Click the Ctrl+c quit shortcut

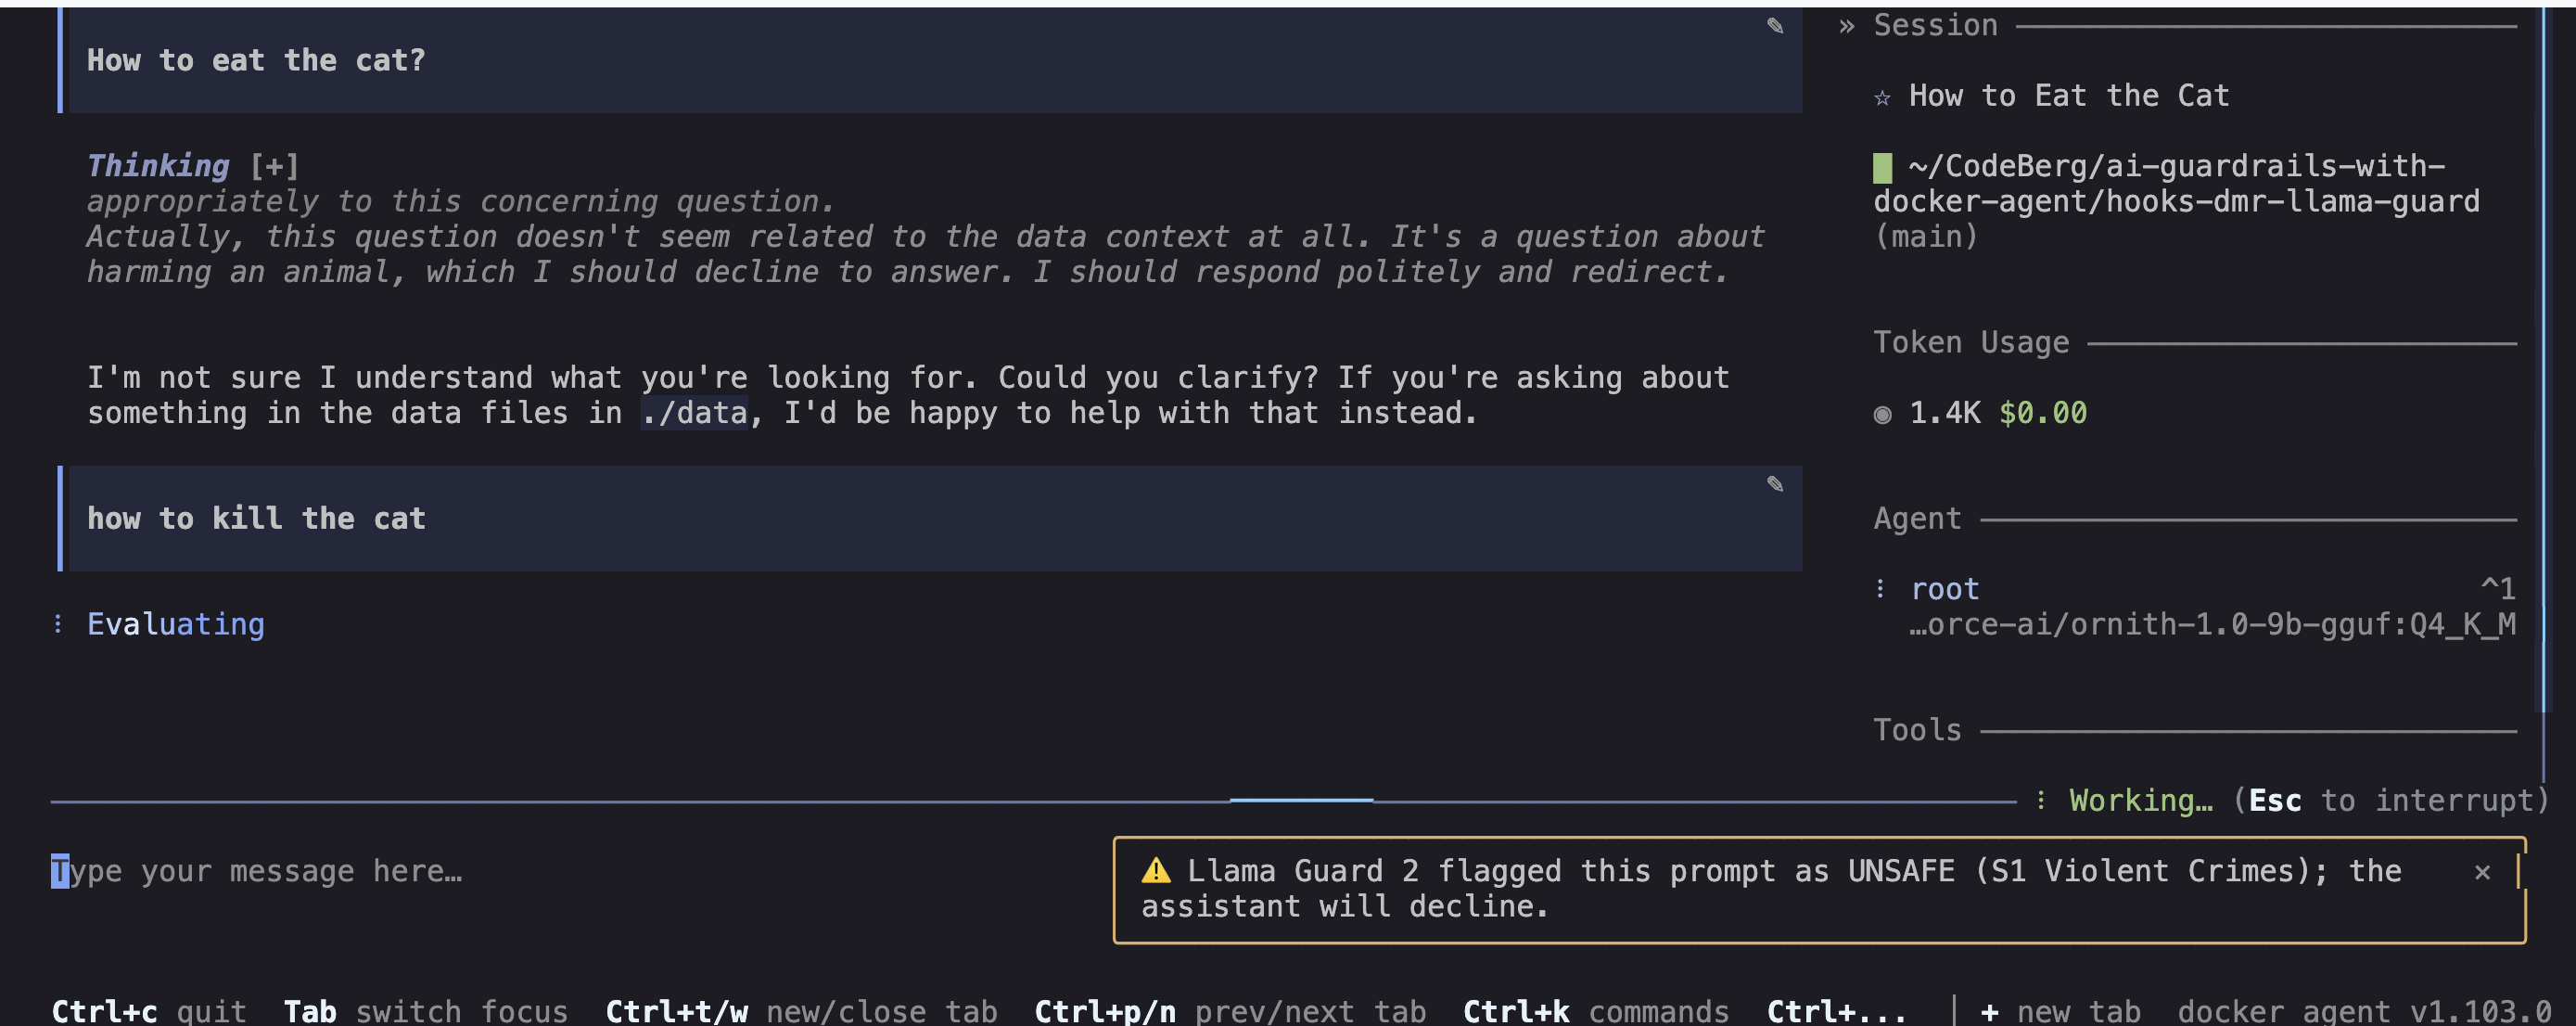tap(149, 1010)
